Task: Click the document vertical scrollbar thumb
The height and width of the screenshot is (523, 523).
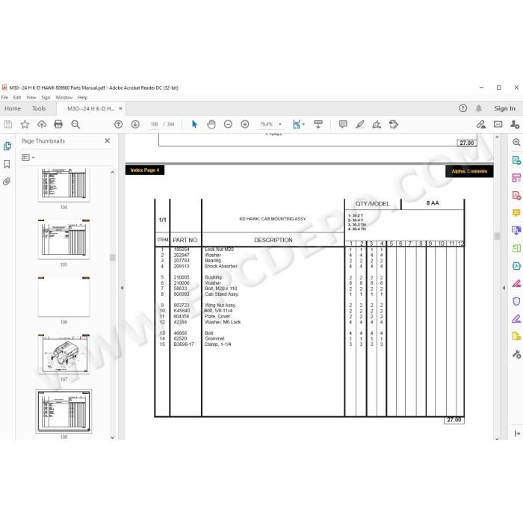Action: (x=497, y=236)
